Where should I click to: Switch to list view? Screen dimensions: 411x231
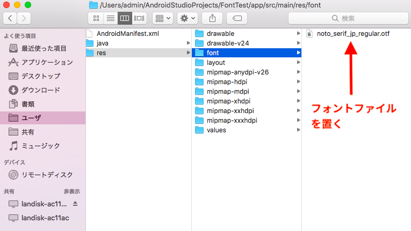110,18
